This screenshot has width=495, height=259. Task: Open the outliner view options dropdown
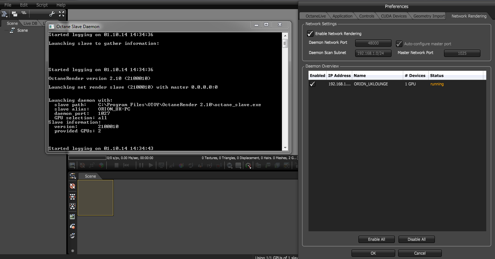click(5, 14)
